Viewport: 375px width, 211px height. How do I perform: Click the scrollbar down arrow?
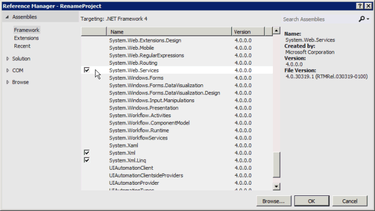coord(276,186)
